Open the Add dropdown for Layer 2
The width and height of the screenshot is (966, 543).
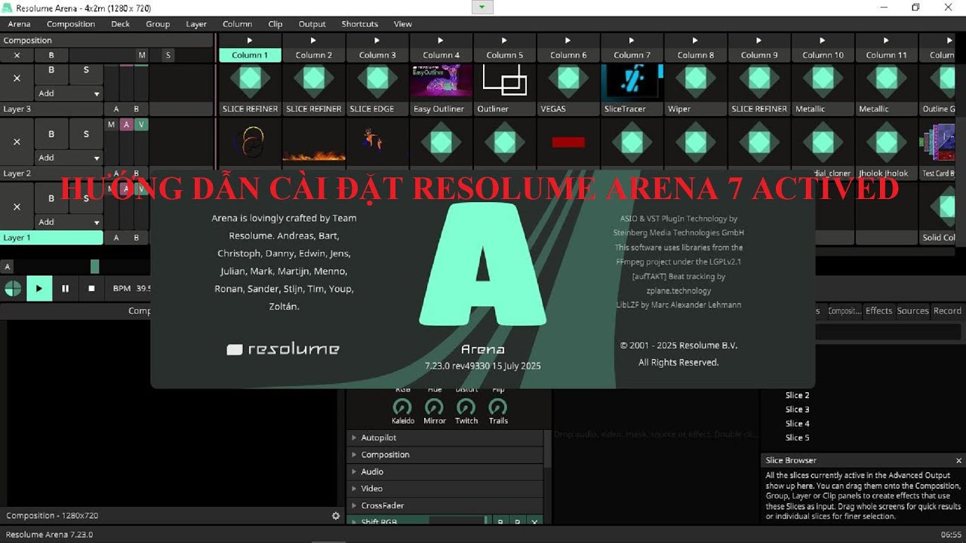(x=69, y=158)
